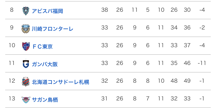The height and width of the screenshot is (108, 216).
Task: Click Sagan Tosu's 31 points value
Action: tap(105, 99)
